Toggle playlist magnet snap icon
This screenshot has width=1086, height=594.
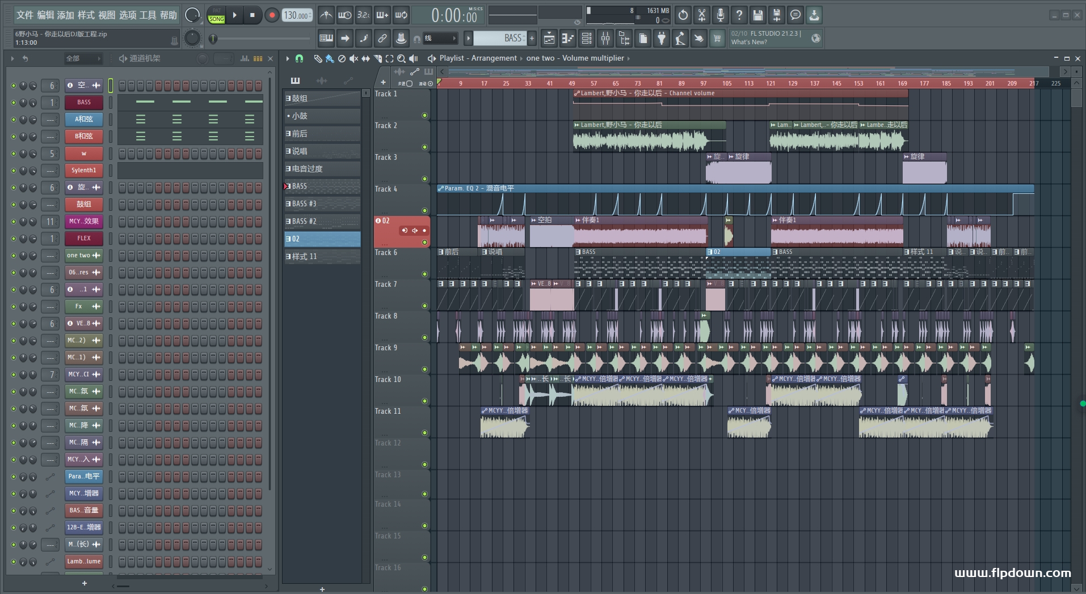tap(299, 58)
